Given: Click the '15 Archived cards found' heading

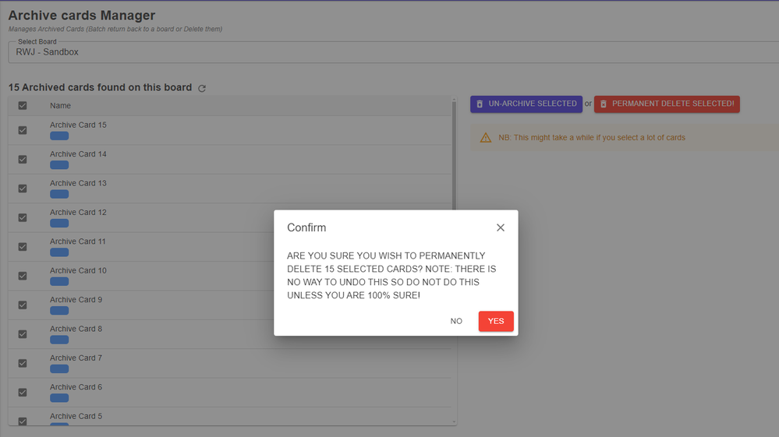Looking at the screenshot, I should tap(100, 87).
